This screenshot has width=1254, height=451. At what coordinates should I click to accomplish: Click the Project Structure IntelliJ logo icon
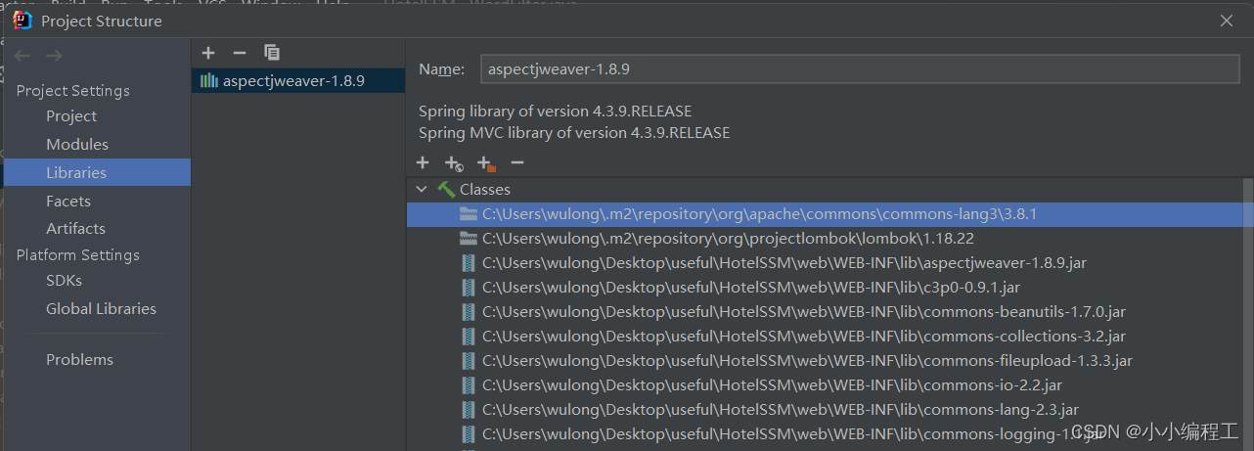[x=23, y=21]
